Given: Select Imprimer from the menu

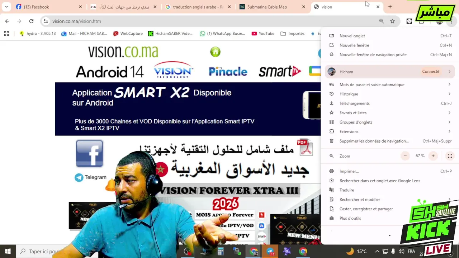Looking at the screenshot, I should [x=390, y=171].
